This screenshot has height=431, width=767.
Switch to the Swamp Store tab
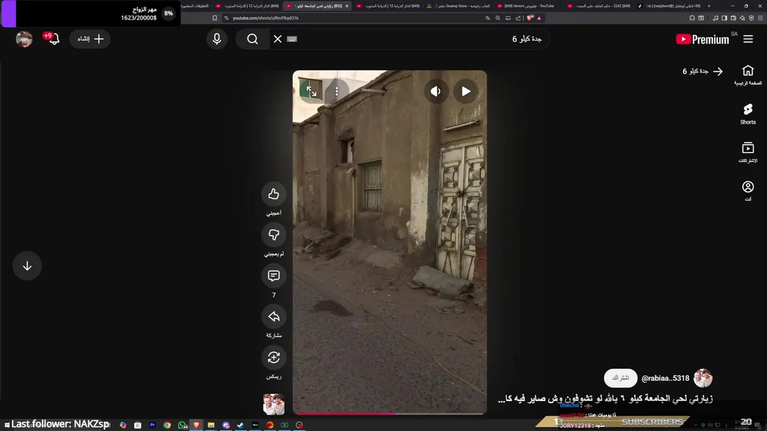point(460,6)
